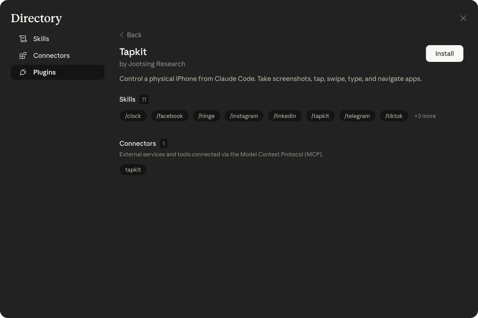This screenshot has height=318, width=478.
Task: Open the Connectors section in the sidebar
Action: (x=51, y=55)
